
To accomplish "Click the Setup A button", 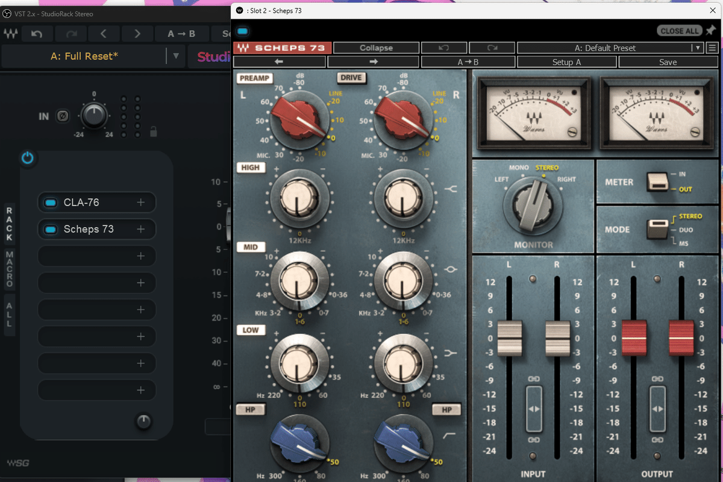I will (x=566, y=62).
